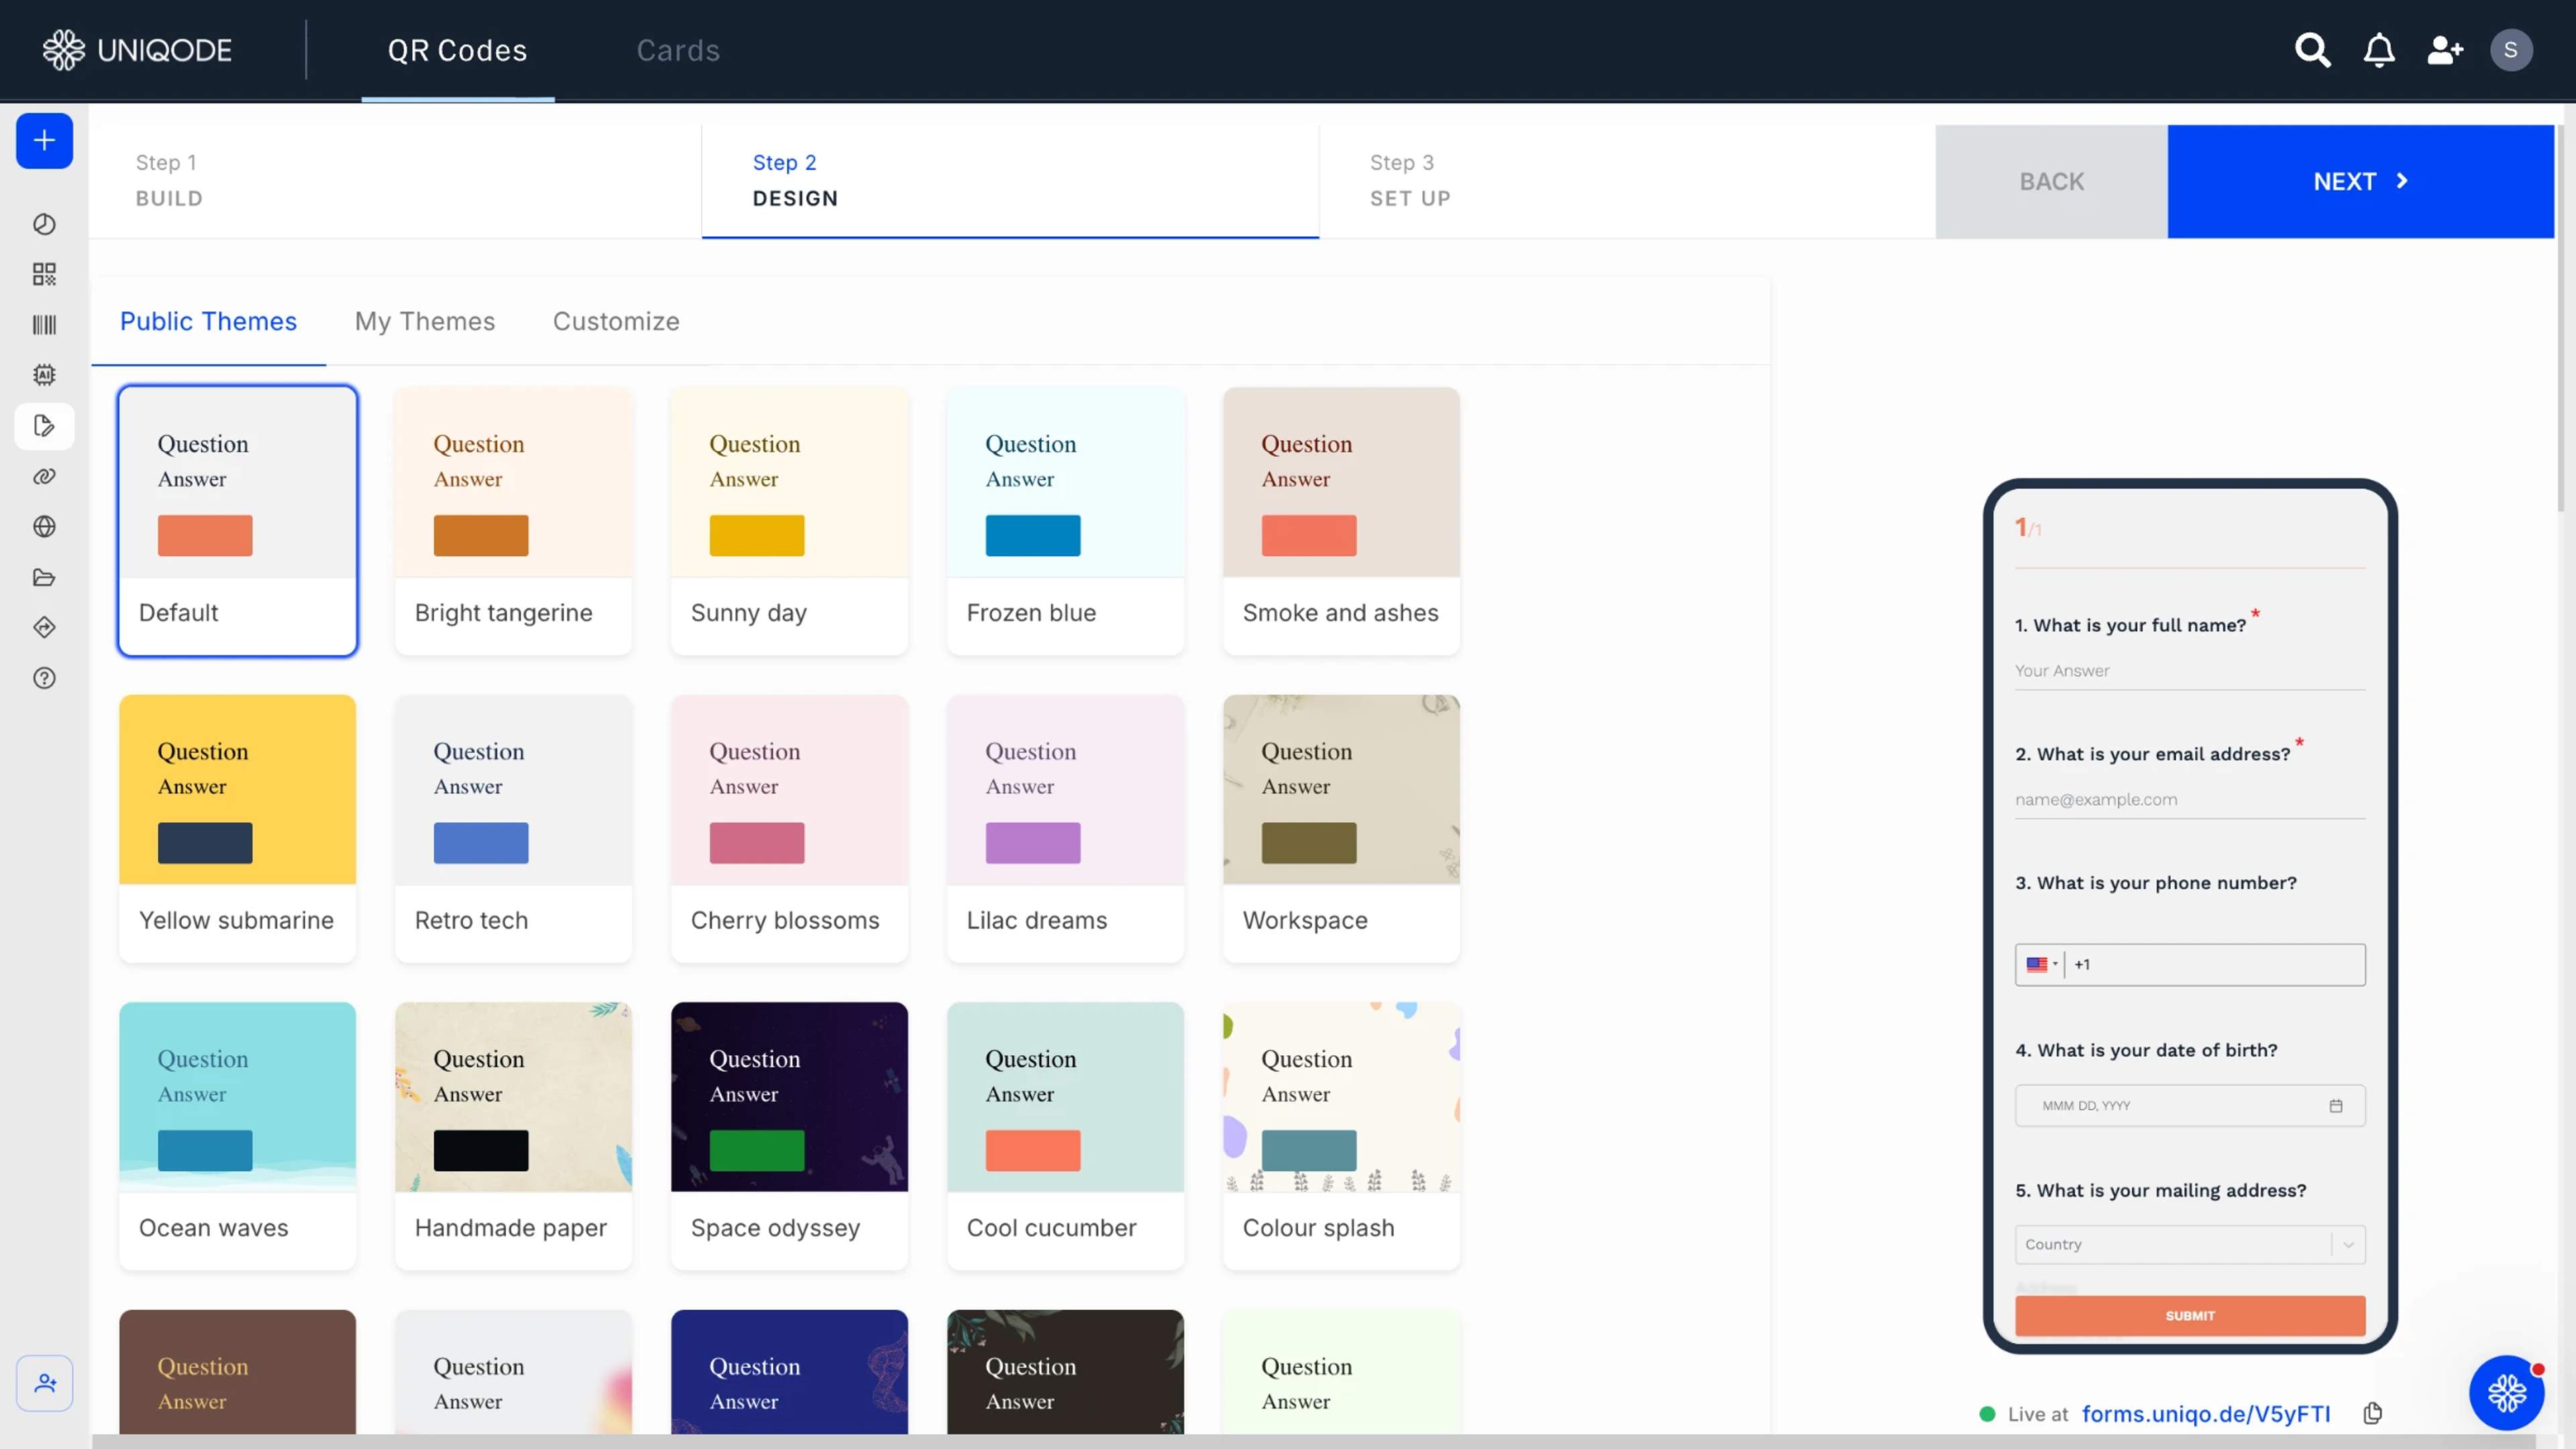Click the Uniqode logo
This screenshot has width=2576, height=1449.
[137, 50]
